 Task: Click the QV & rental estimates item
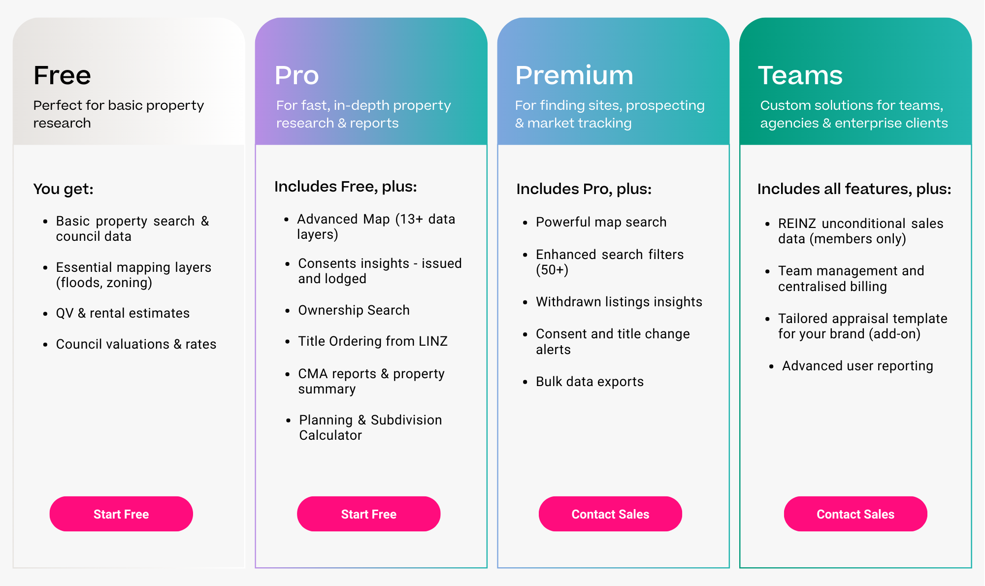coord(123,313)
